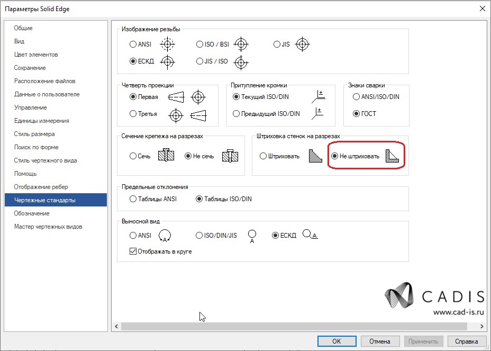Click the sectioned fastener illustration next to Сечь

coord(166,155)
